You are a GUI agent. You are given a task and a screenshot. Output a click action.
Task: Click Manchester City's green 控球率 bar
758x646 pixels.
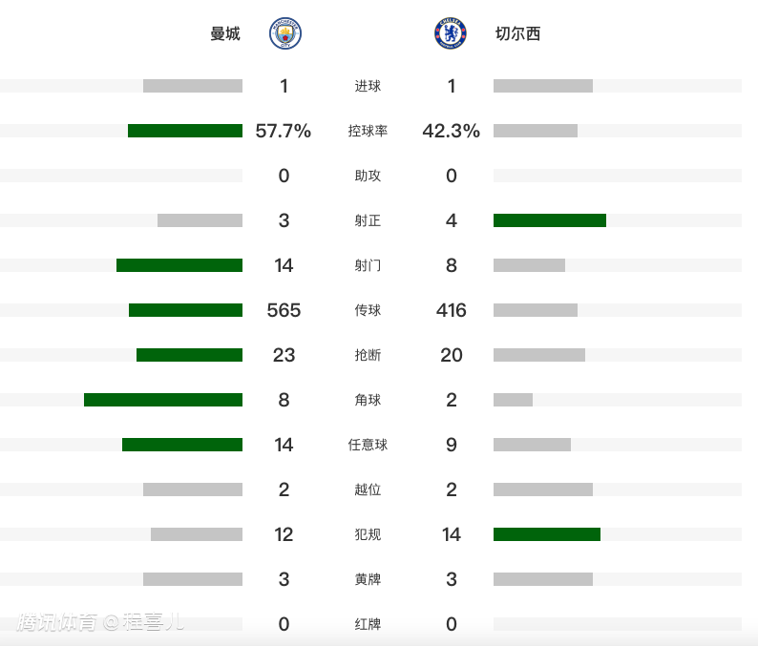pyautogui.click(x=185, y=131)
